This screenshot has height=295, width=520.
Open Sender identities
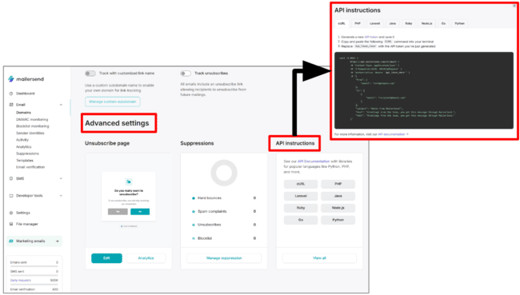(x=30, y=134)
